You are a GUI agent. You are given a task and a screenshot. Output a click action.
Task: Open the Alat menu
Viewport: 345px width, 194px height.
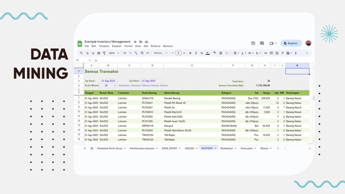[146, 46]
